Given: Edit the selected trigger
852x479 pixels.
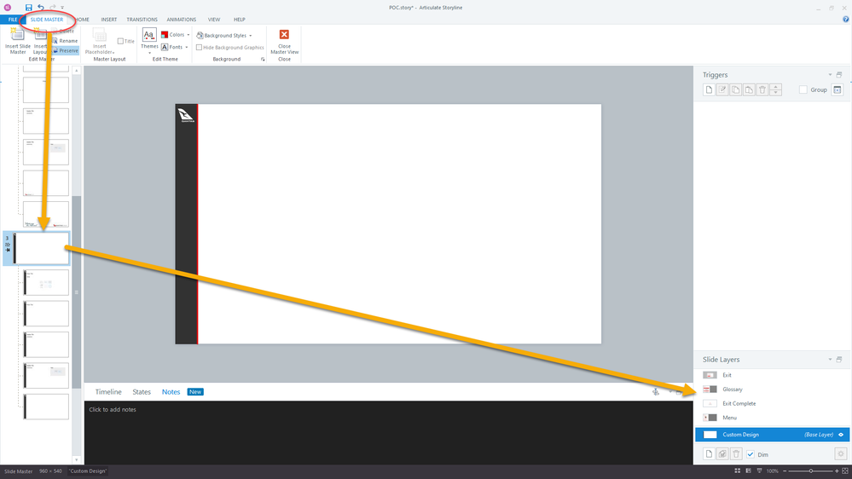Looking at the screenshot, I should (722, 89).
